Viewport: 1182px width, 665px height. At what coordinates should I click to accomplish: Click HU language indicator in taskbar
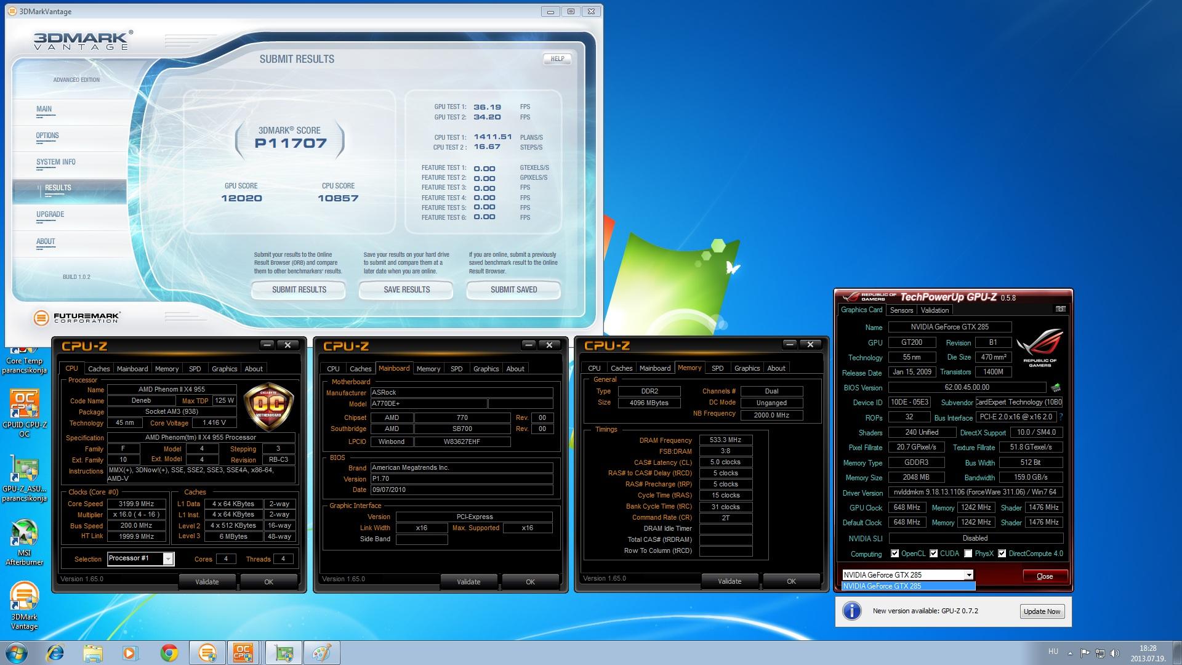pos(1053,651)
